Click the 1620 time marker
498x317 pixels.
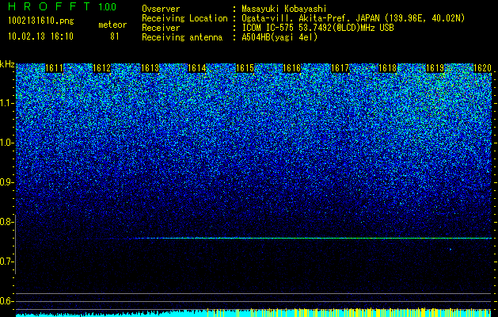[x=483, y=68]
